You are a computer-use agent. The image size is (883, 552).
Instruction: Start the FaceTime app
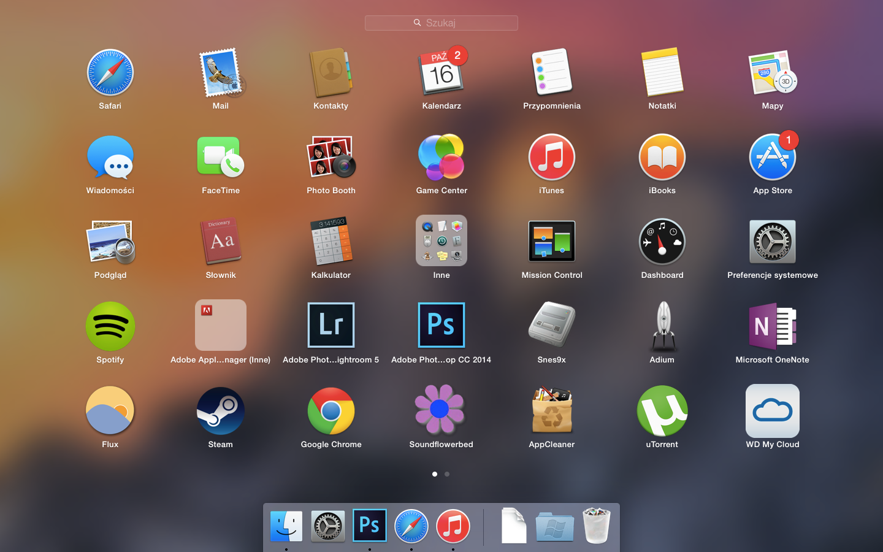(221, 158)
